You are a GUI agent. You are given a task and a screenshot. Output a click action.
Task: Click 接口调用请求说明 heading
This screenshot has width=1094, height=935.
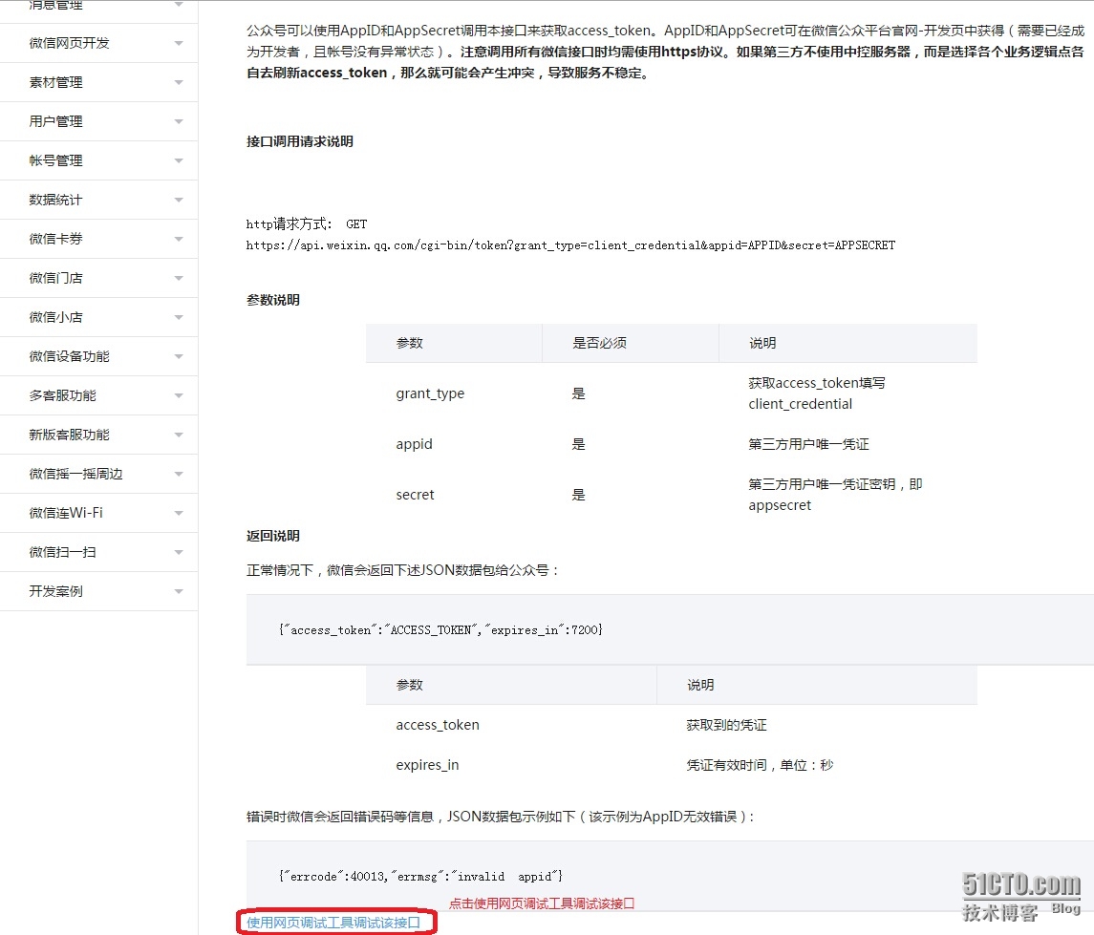(300, 141)
